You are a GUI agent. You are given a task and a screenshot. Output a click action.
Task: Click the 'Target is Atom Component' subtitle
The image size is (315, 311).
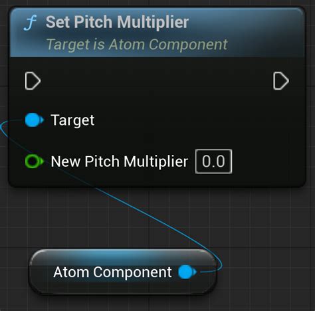[137, 45]
